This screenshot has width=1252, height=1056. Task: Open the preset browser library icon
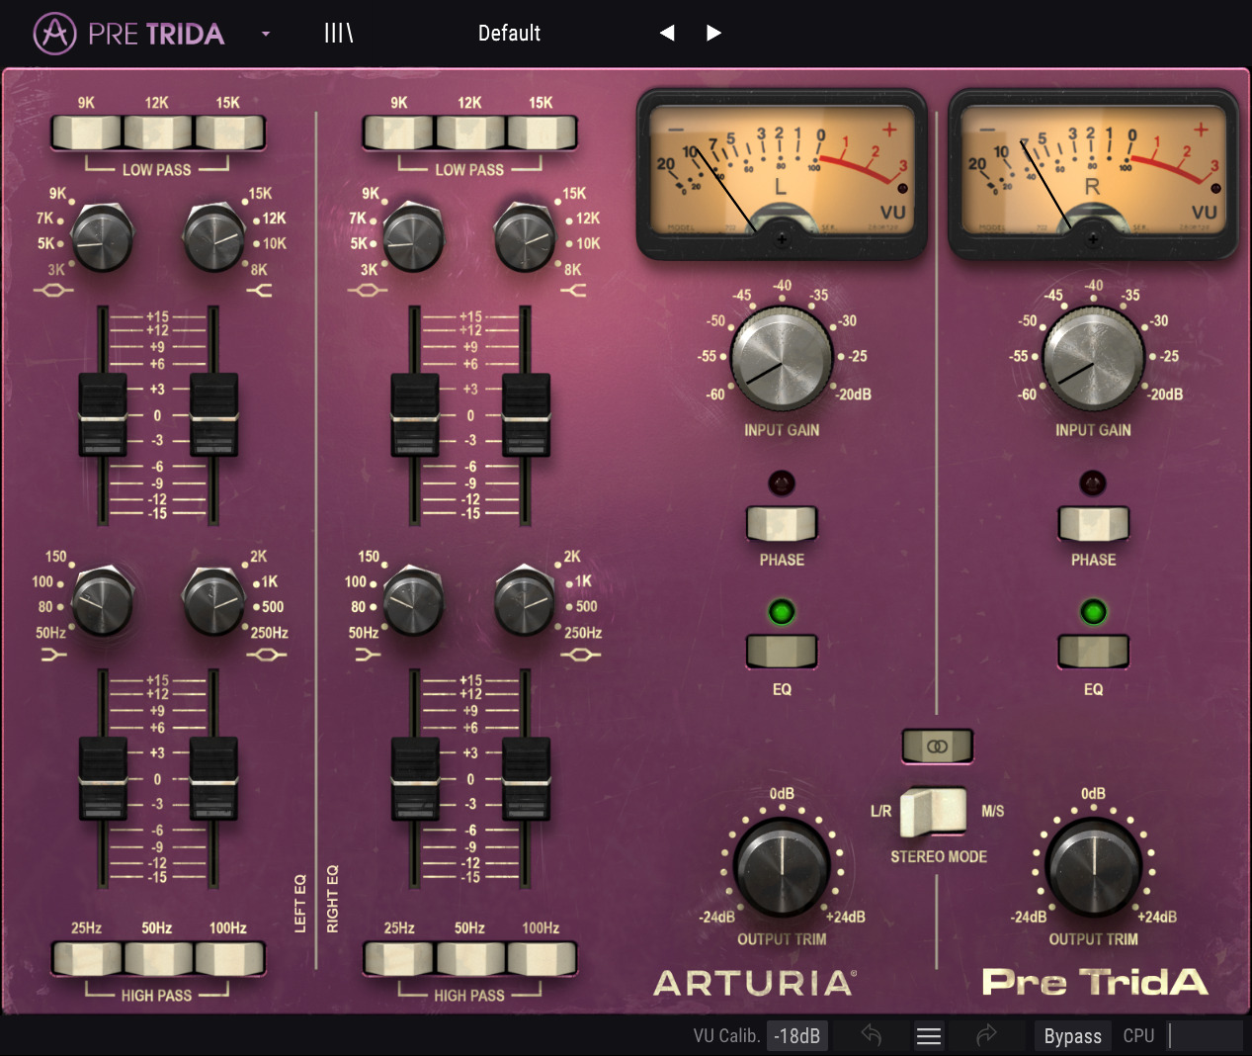pyautogui.click(x=338, y=34)
